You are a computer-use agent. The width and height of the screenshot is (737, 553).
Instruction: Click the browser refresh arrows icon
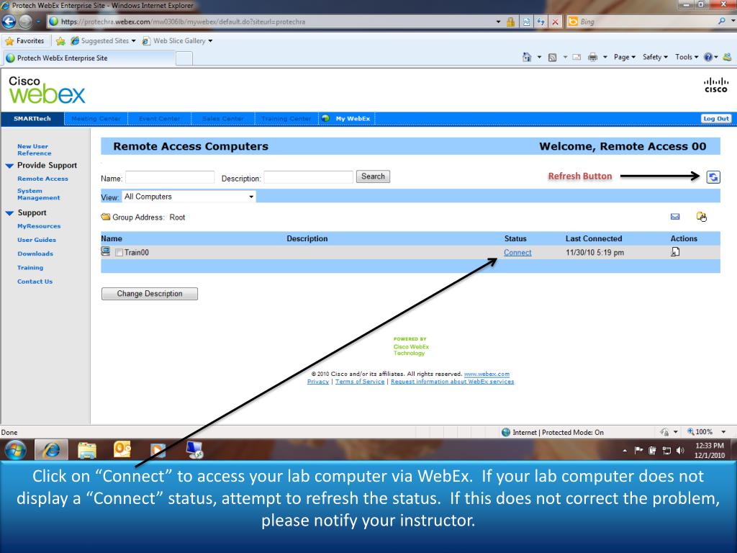pos(541,22)
